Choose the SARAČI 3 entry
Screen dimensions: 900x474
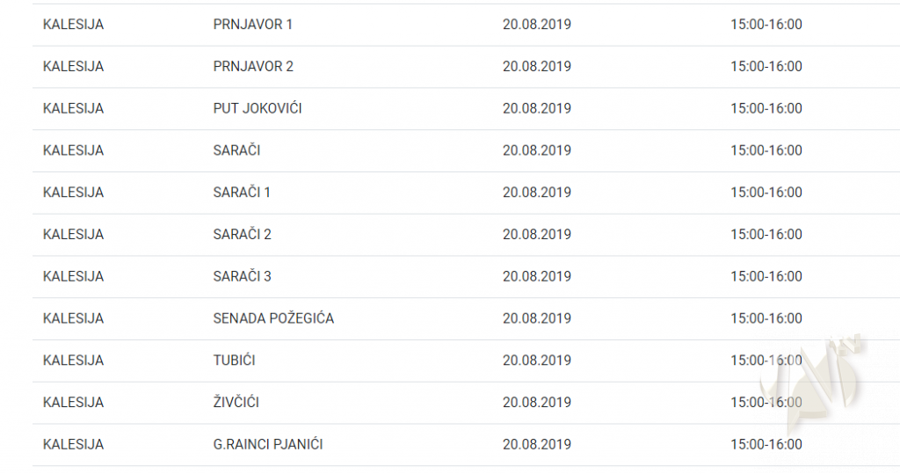[242, 277]
